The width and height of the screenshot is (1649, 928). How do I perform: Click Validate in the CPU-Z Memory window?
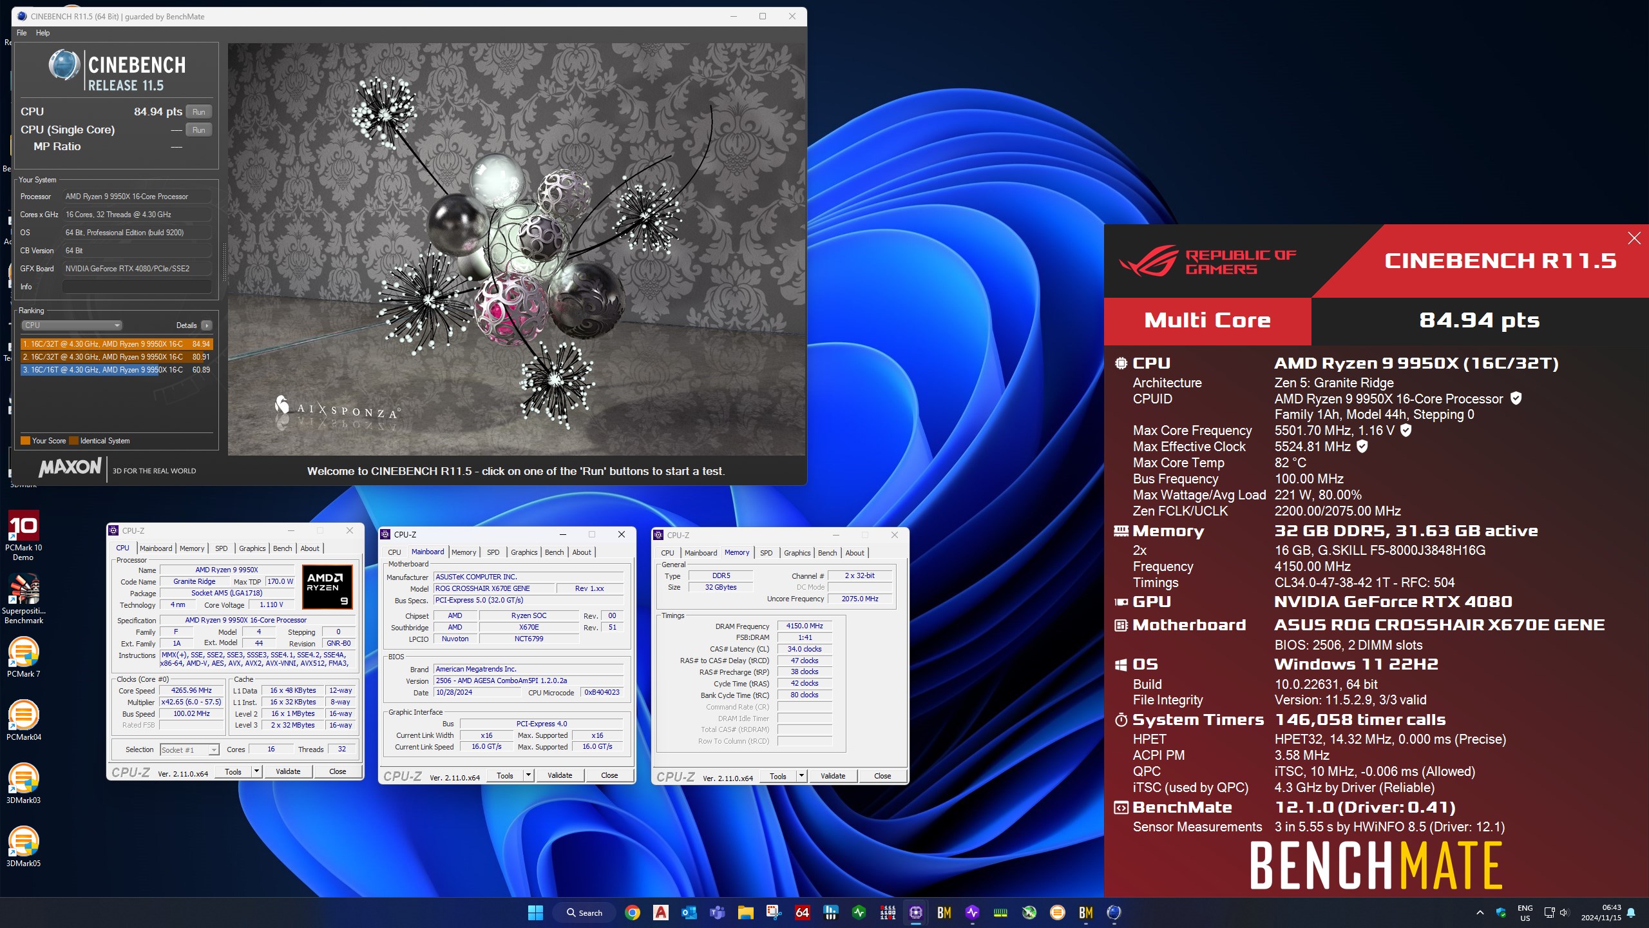point(833,776)
